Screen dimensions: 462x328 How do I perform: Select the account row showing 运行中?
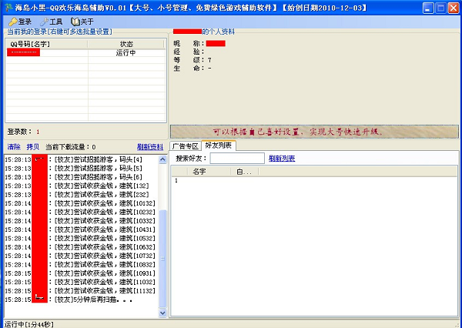(x=85, y=53)
